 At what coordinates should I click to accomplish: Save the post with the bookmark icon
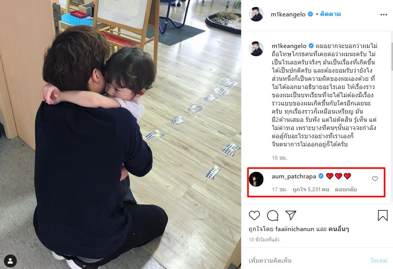coord(382,215)
